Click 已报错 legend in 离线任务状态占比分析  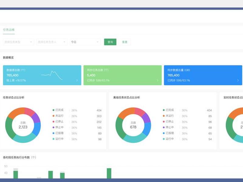point(168,133)
